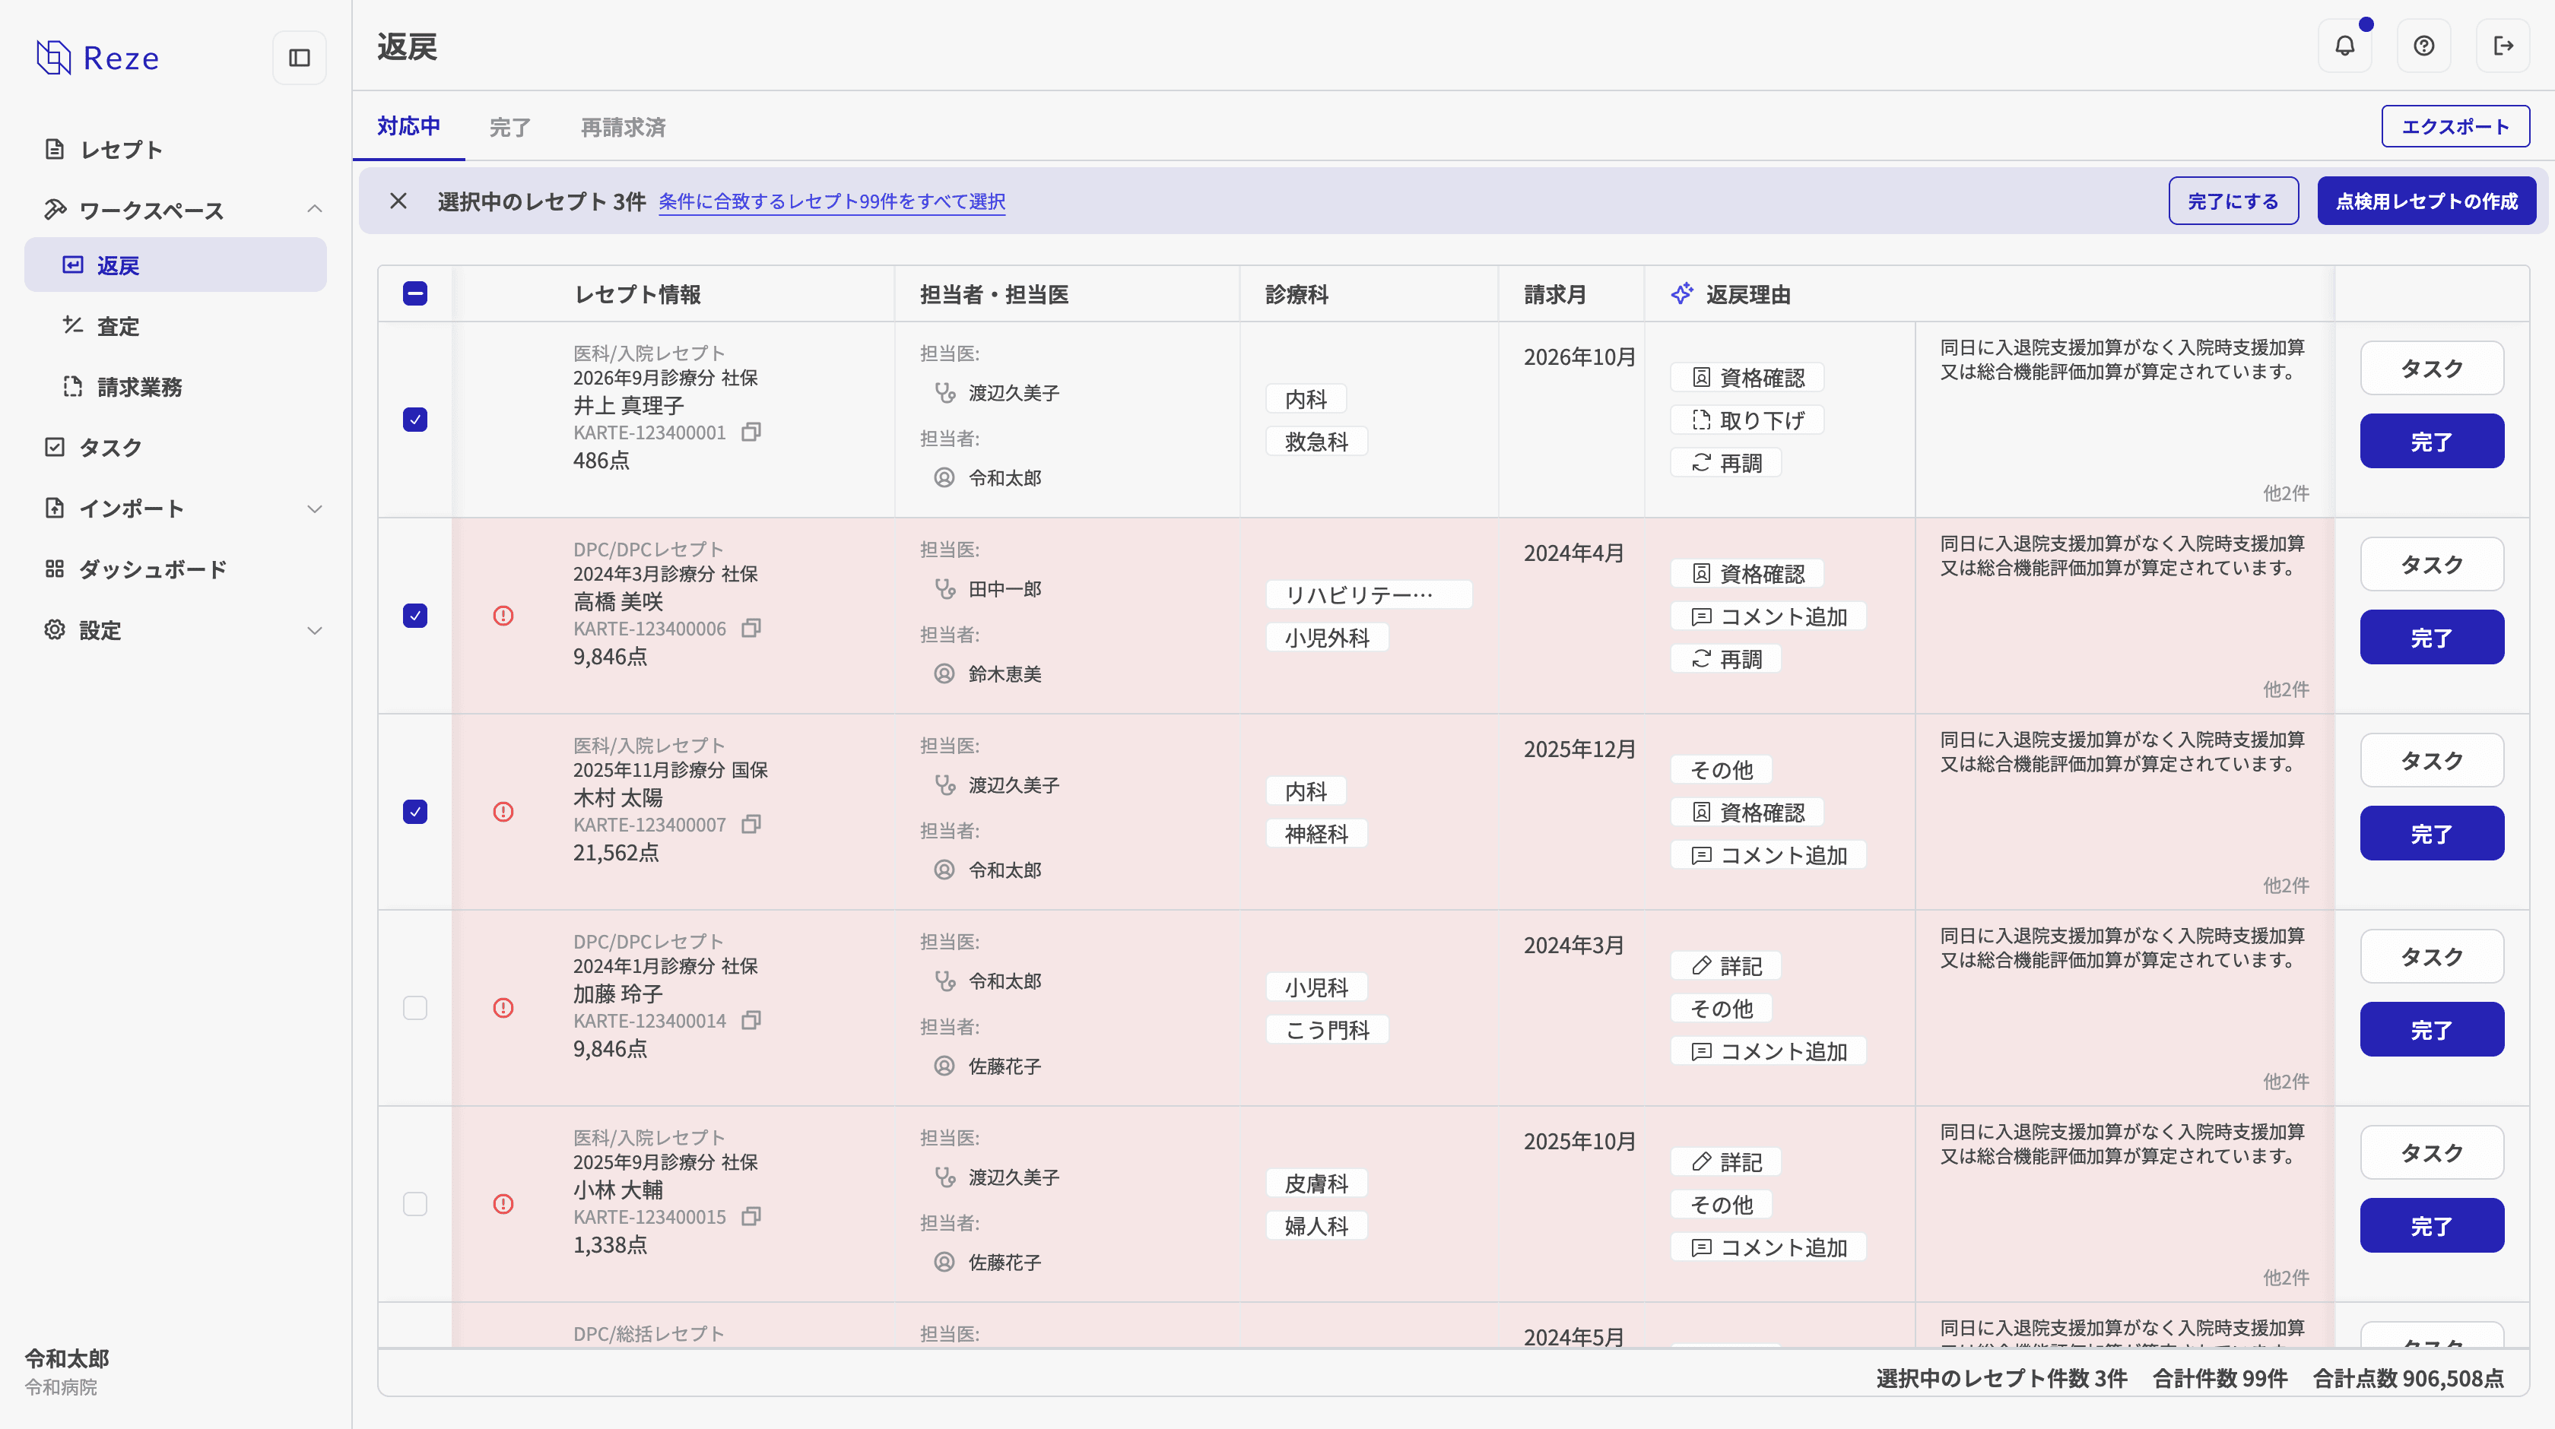The height and width of the screenshot is (1429, 2555).
Task: Copy karte number KARTE-123400015
Action: pyautogui.click(x=752, y=1216)
